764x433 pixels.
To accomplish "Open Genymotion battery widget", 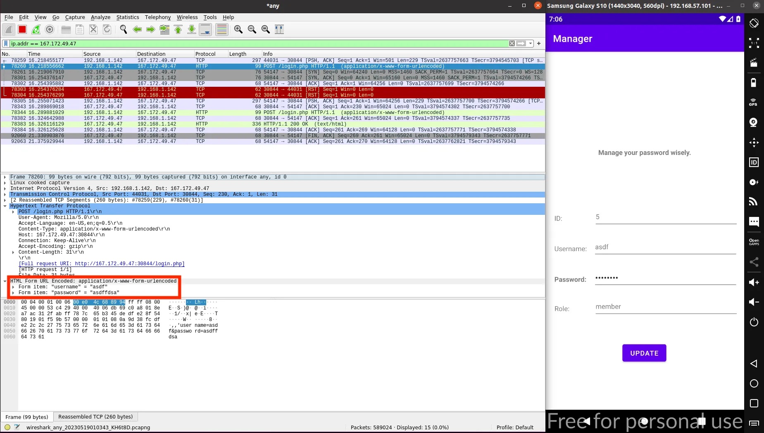I will [x=754, y=82].
